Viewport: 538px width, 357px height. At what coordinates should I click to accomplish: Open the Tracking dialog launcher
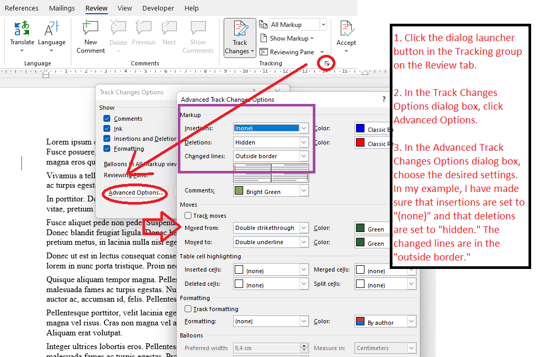pyautogui.click(x=326, y=63)
